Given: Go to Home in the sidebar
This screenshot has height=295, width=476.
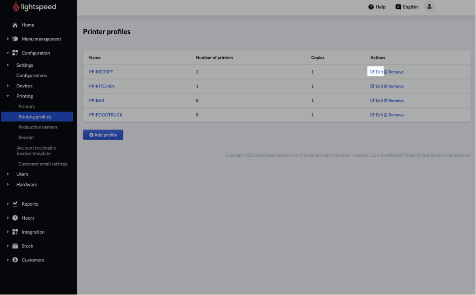Looking at the screenshot, I should click(28, 25).
